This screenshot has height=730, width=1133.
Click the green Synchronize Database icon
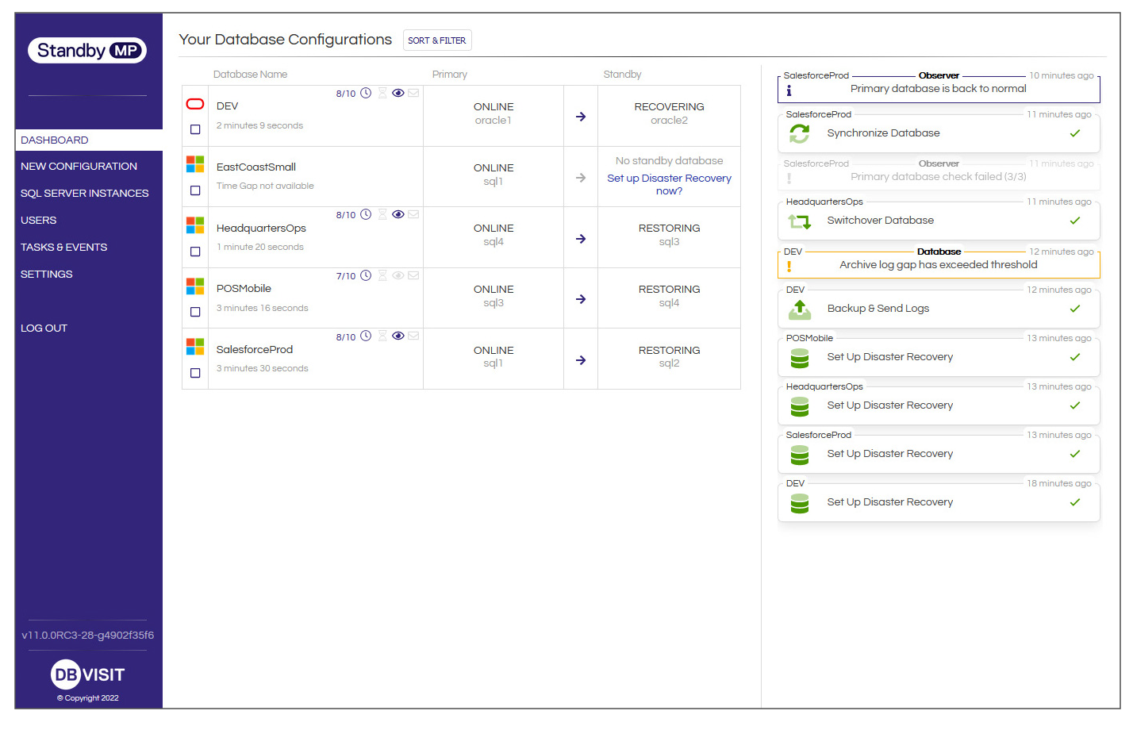tap(800, 134)
